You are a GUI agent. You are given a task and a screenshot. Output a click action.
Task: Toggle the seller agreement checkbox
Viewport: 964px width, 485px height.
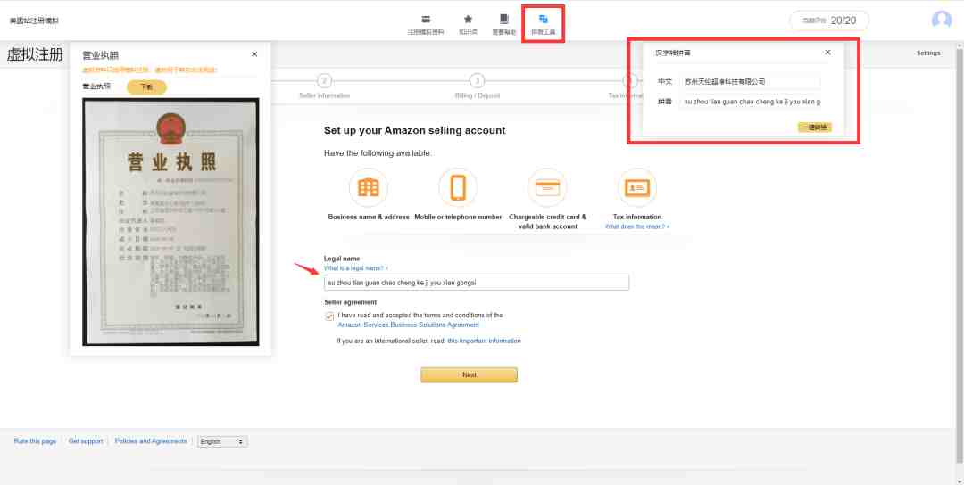tap(329, 316)
